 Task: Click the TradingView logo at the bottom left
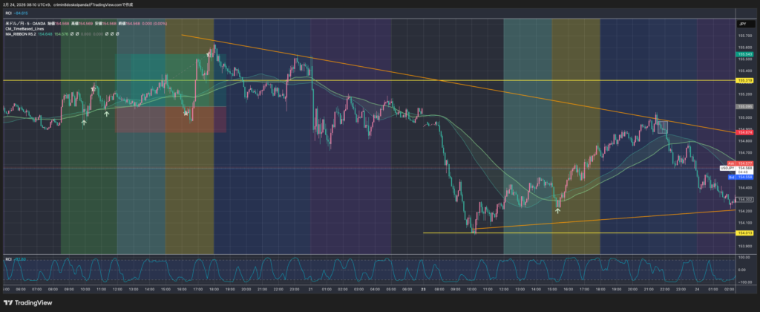coord(31,302)
